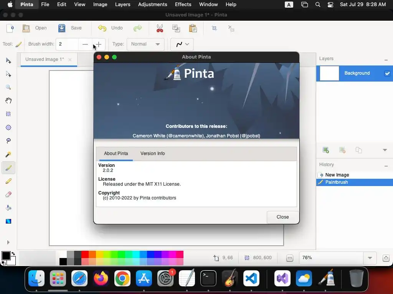Open the Adjustments menu
Viewport: 393px width, 294px height.
coord(152,5)
